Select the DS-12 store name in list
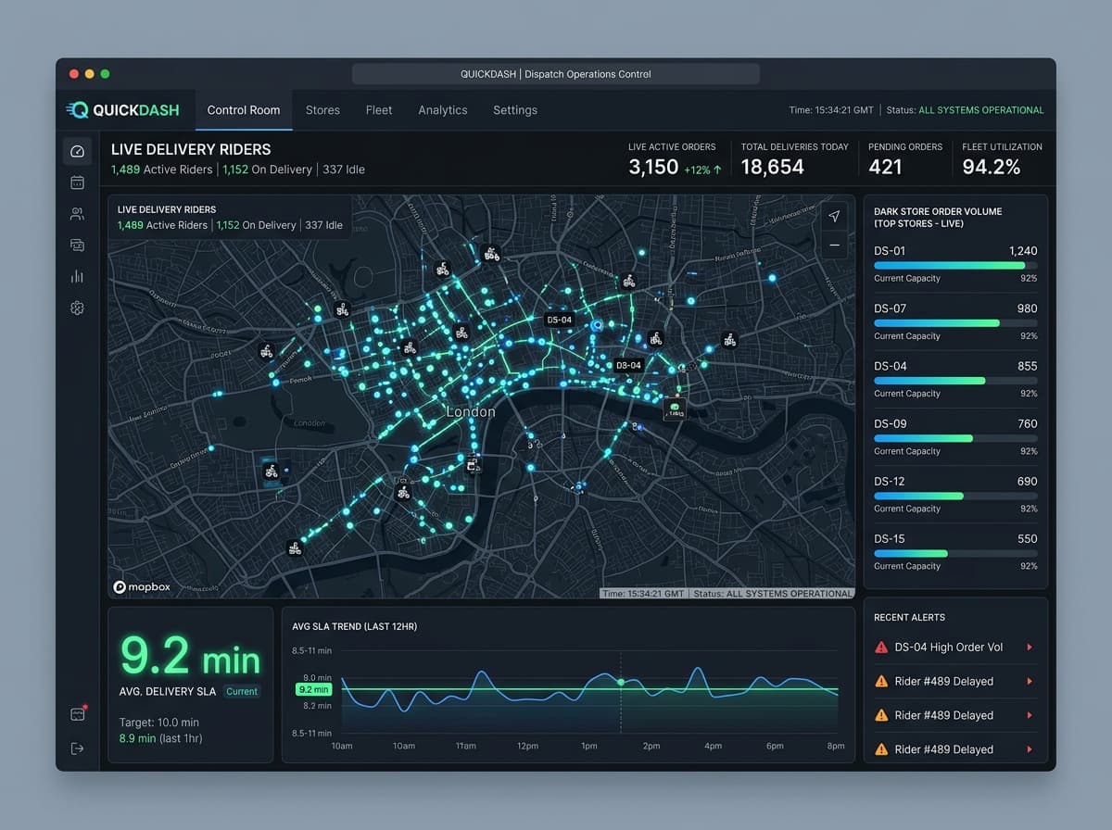The image size is (1112, 830). click(890, 482)
